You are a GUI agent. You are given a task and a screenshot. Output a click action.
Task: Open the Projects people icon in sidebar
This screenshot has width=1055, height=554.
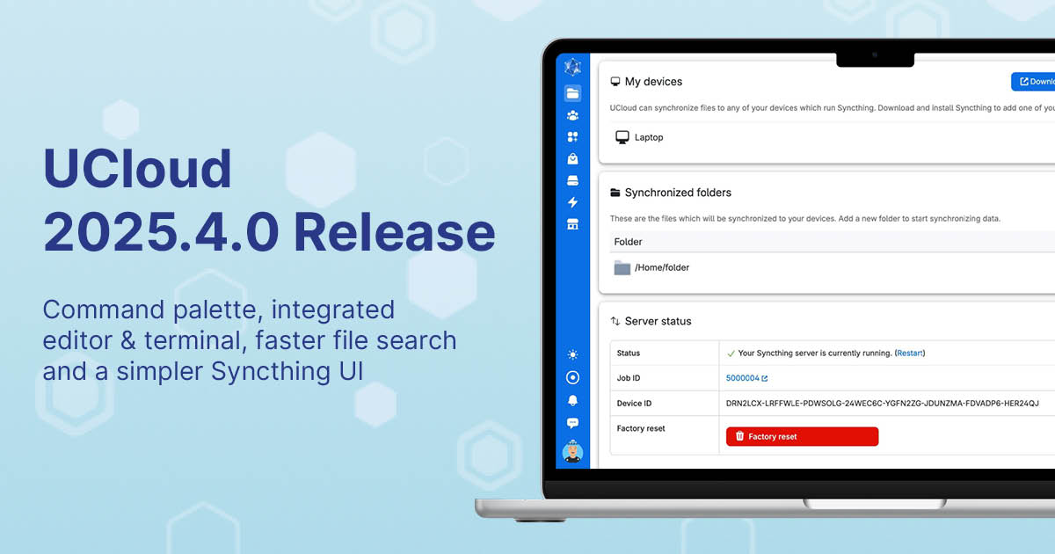click(x=572, y=115)
